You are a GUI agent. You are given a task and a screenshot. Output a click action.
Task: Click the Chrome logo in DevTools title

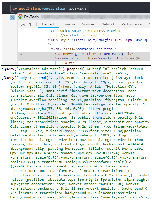tap(20, 17)
